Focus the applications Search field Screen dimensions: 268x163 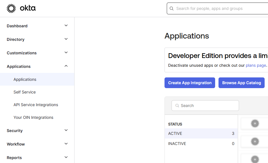point(205,106)
